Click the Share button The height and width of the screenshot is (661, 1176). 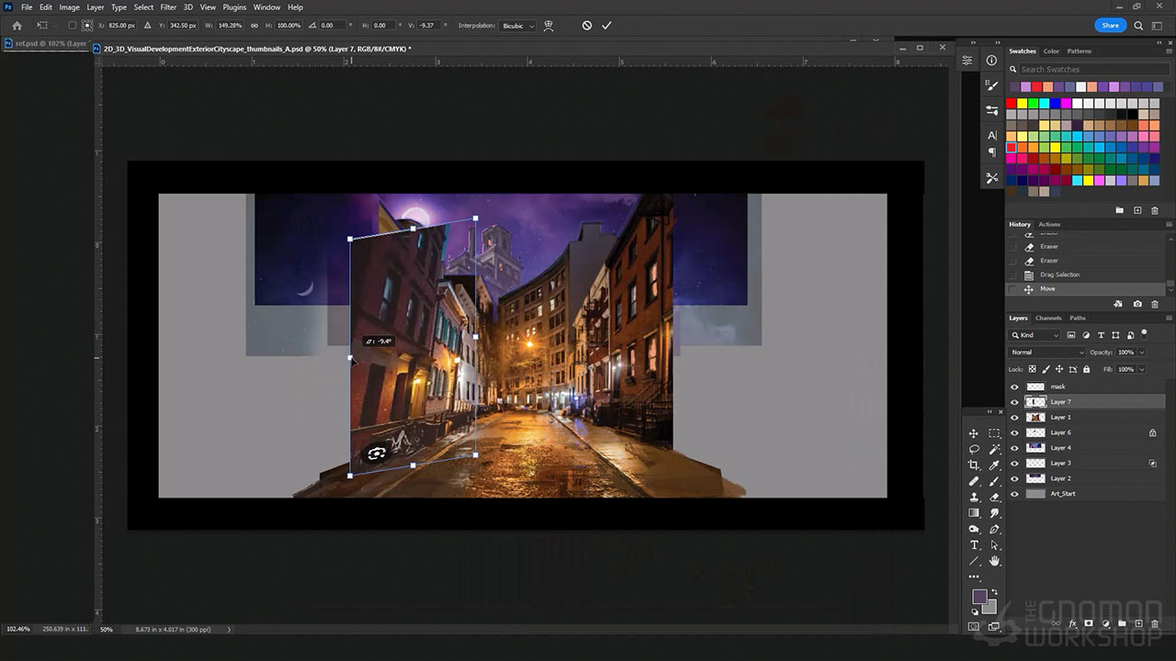[x=1110, y=26]
